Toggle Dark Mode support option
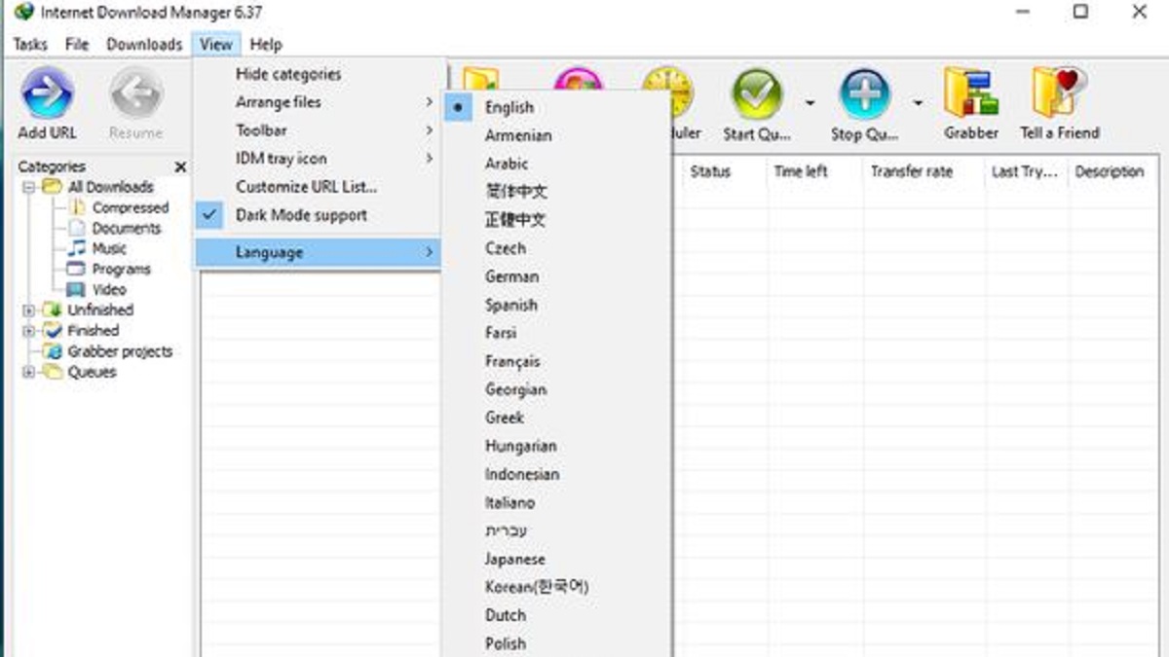The image size is (1169, 657). (x=301, y=215)
